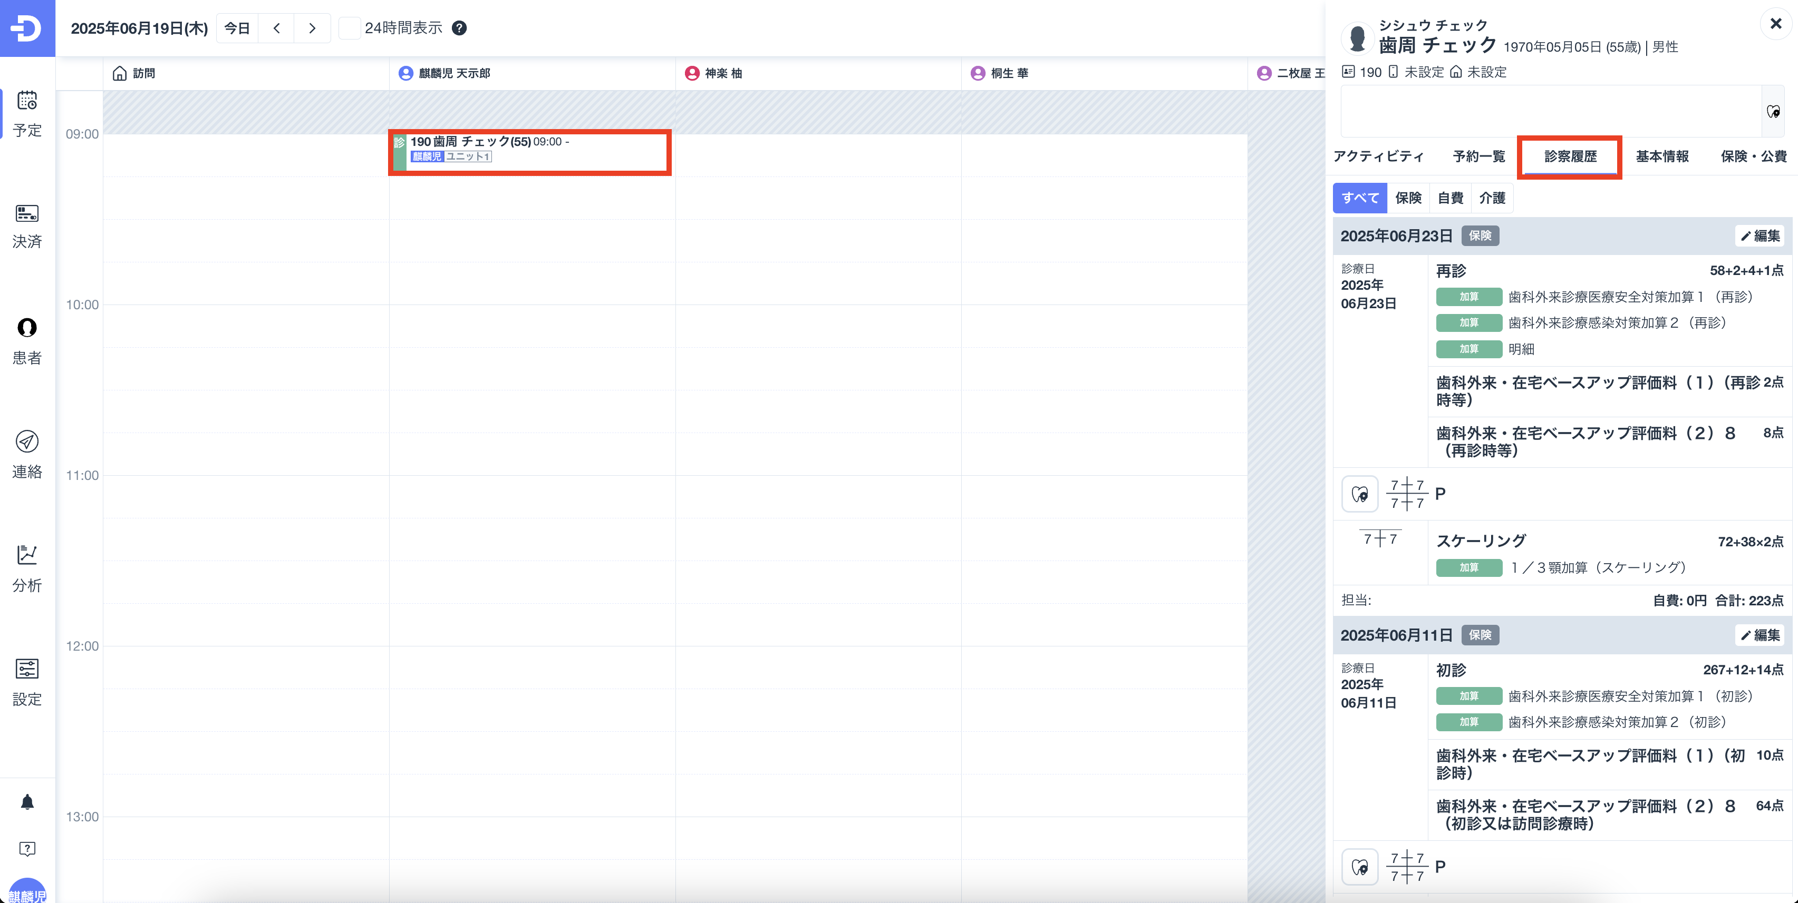
Task: Click the notification bell icon
Action: coord(27,802)
